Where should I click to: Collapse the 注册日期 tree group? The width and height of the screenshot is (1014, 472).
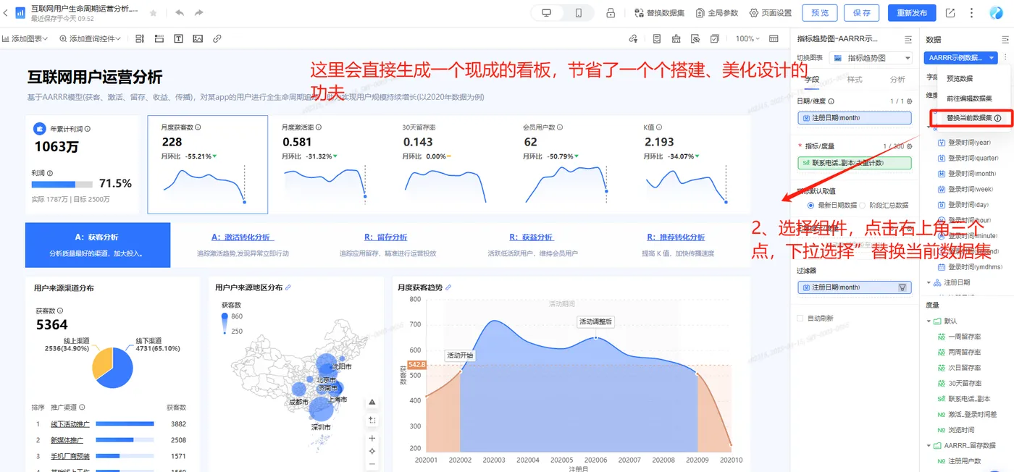929,282
